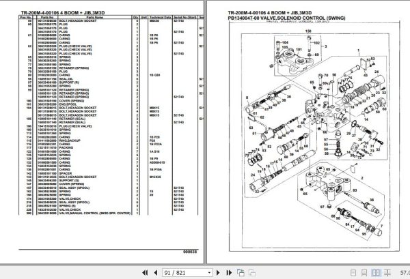Go back to the previous view
The width and height of the screenshot is (410, 279).
(x=241, y=273)
